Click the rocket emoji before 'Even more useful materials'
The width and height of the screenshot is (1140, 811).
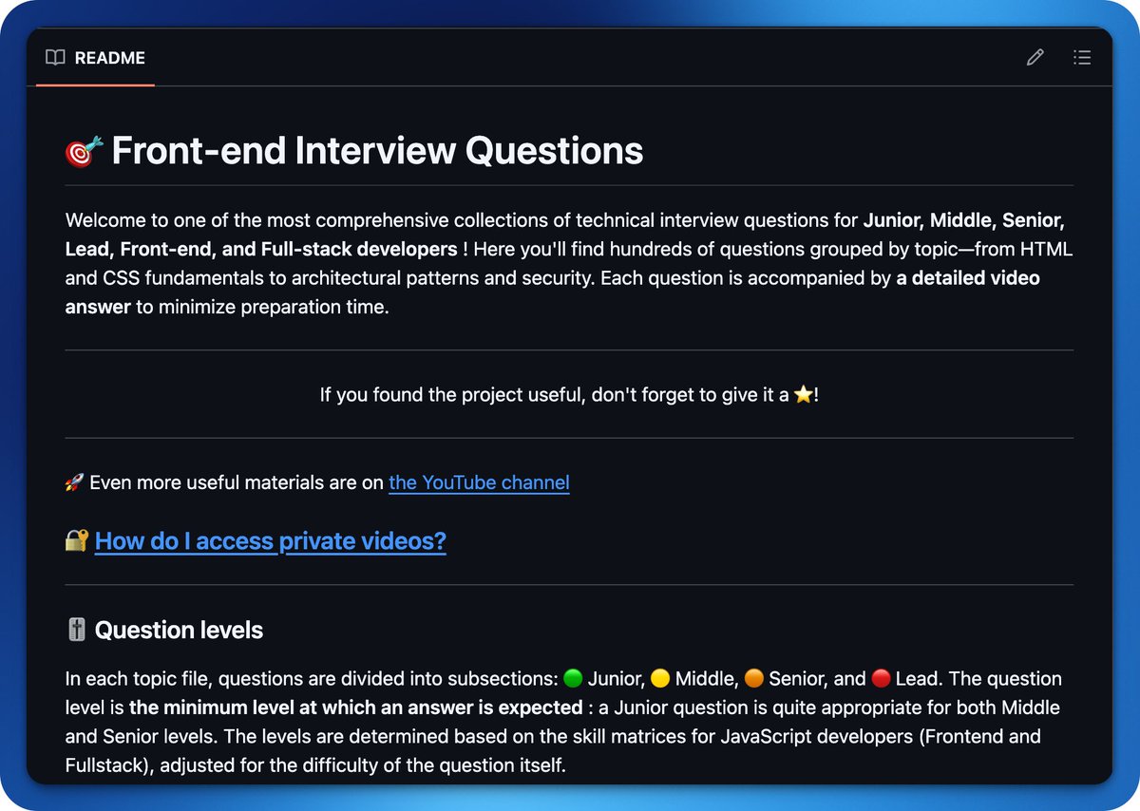coord(74,482)
